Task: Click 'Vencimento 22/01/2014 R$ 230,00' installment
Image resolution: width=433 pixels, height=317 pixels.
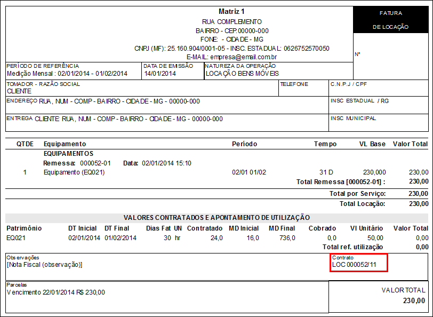Action: (56, 292)
